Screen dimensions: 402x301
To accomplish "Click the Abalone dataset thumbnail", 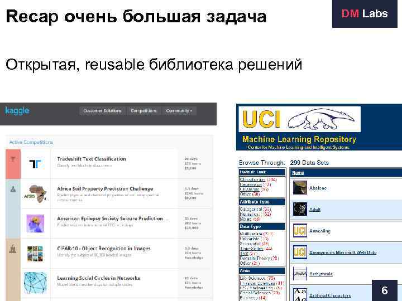I will (300, 188).
